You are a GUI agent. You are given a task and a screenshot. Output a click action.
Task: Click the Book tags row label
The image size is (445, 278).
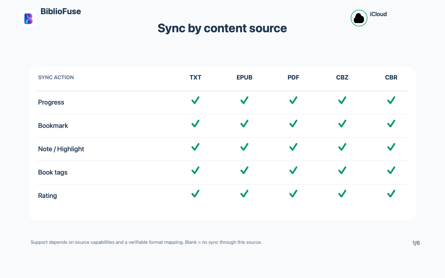click(x=53, y=172)
